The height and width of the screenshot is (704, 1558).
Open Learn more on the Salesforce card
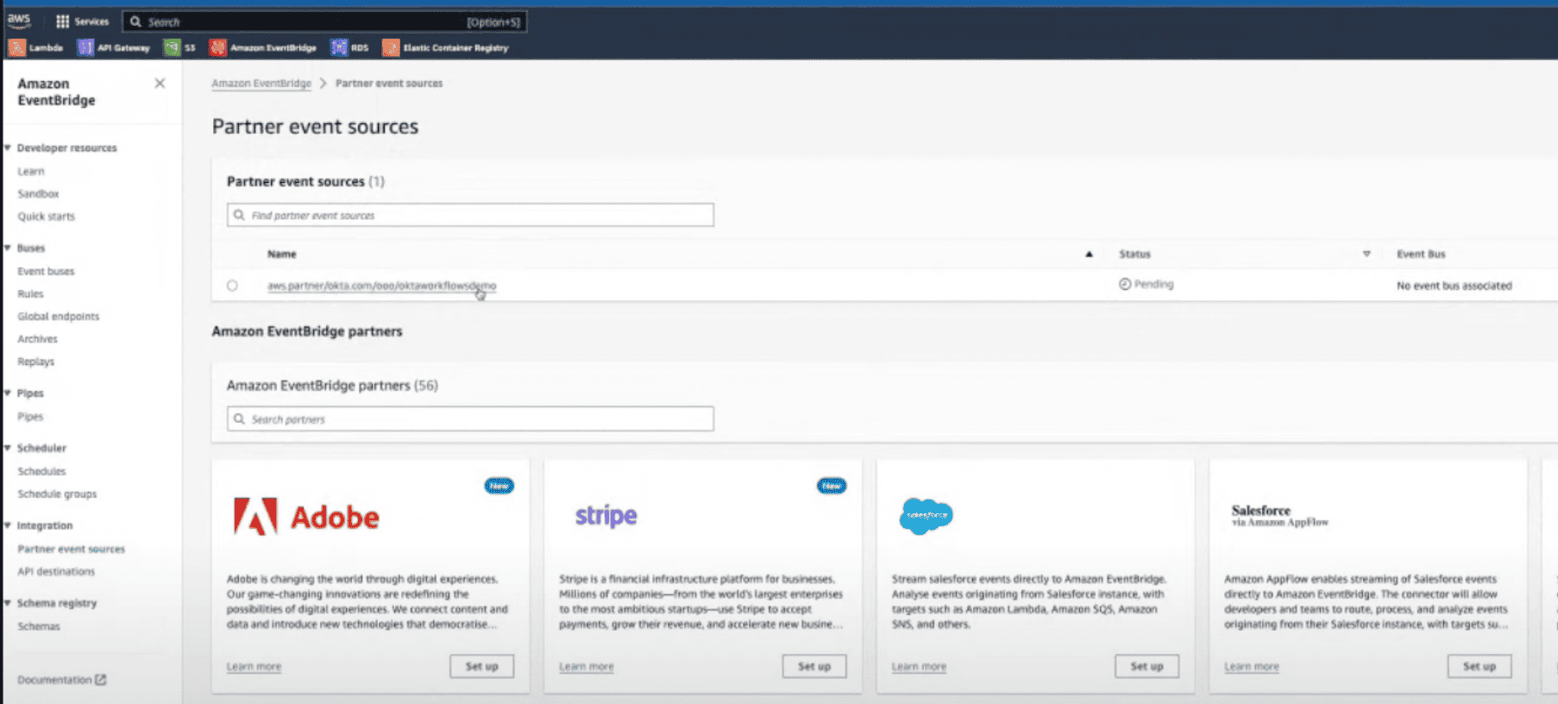click(x=919, y=667)
